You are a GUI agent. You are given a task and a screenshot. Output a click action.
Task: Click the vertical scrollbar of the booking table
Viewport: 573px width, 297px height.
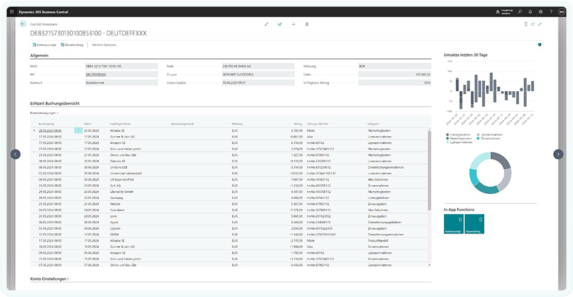click(x=429, y=170)
